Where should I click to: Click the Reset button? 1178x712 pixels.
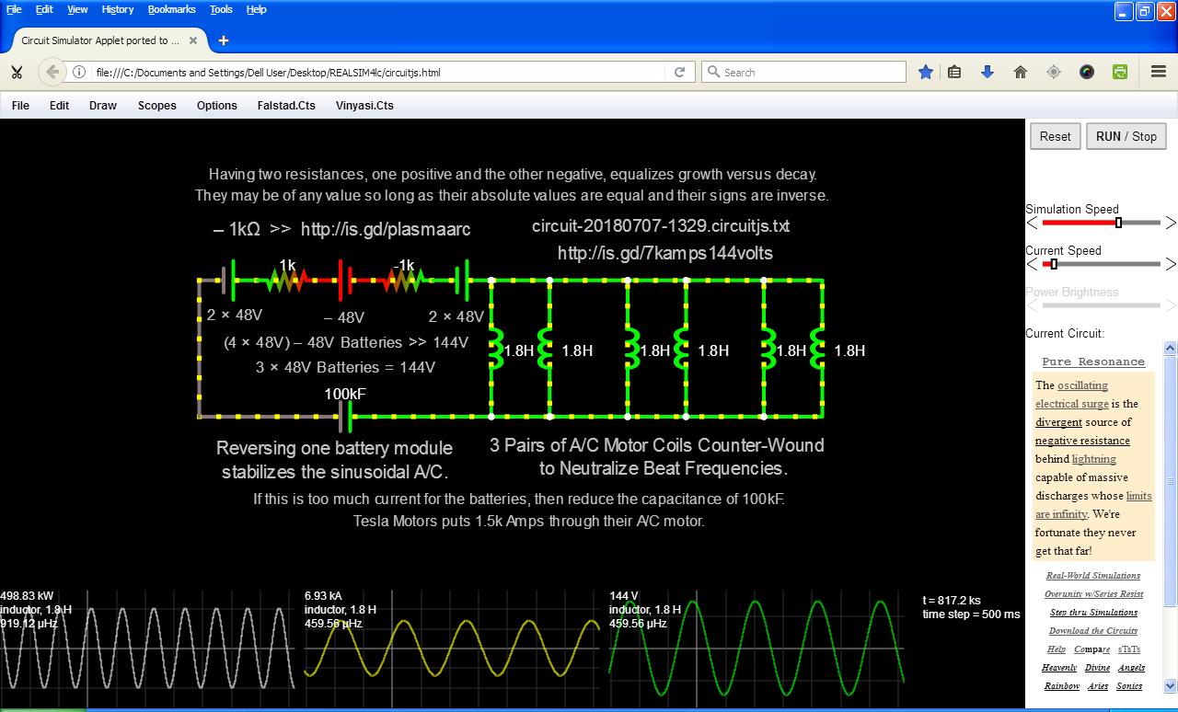click(1055, 136)
